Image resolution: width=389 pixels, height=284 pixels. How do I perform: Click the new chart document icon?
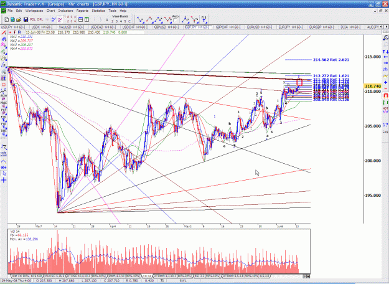point(7,19)
